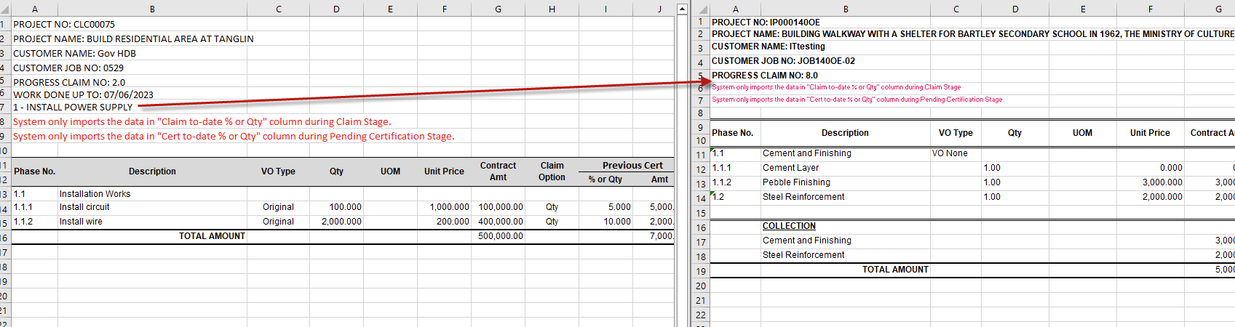Select the red Claim Stage note in the CLC00075 sheet

click(202, 121)
